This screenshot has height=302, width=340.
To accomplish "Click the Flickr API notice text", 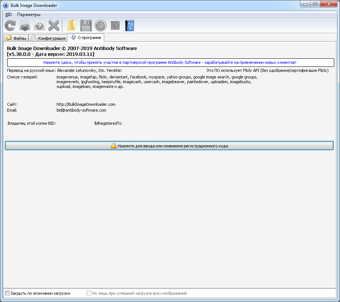I will tap(267, 70).
